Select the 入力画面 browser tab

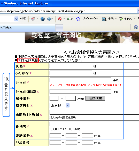coord(28,28)
